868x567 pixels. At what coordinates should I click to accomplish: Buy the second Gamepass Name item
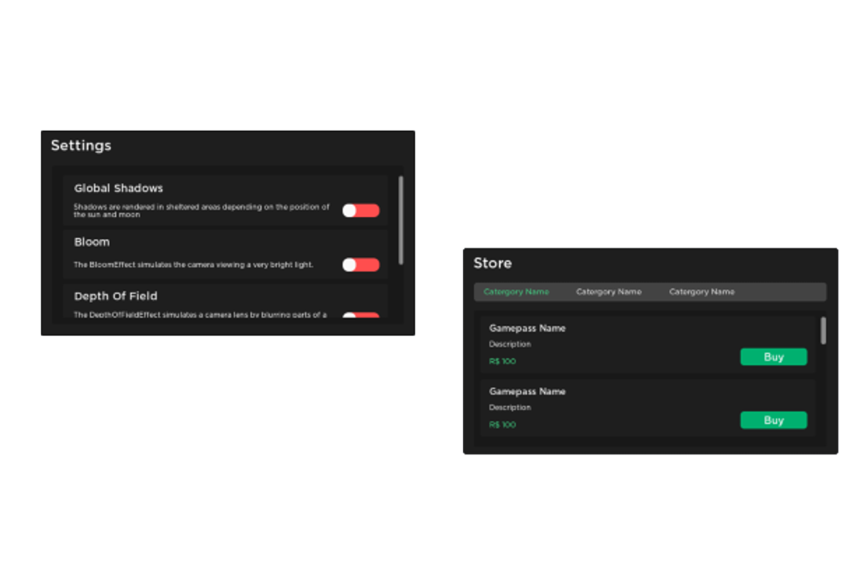point(773,420)
